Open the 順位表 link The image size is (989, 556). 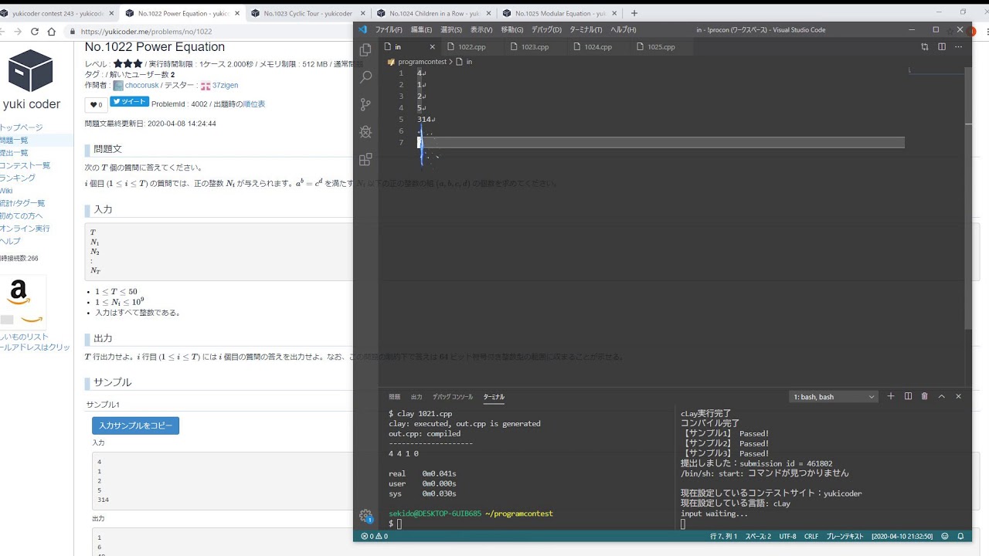click(254, 103)
